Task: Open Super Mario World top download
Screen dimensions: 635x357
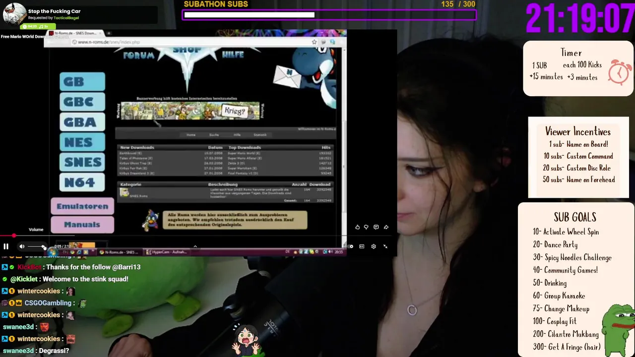Action: [x=245, y=153]
